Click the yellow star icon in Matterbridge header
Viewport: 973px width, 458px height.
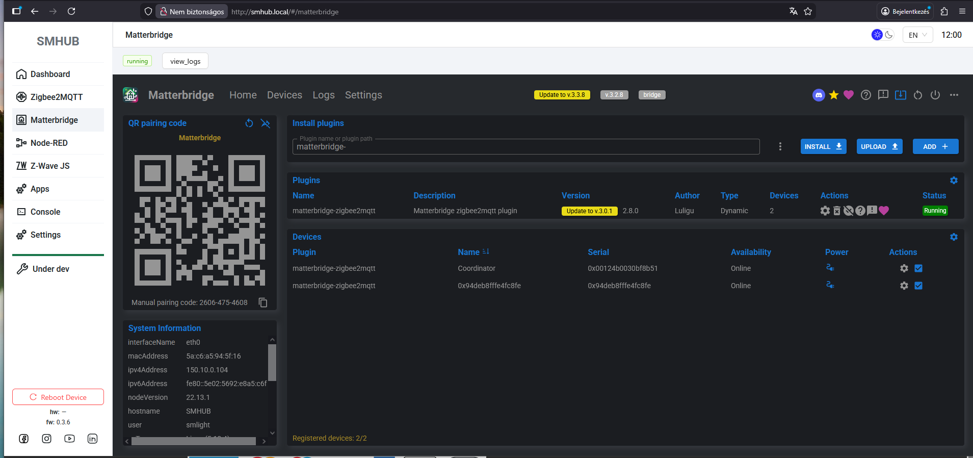tap(834, 95)
